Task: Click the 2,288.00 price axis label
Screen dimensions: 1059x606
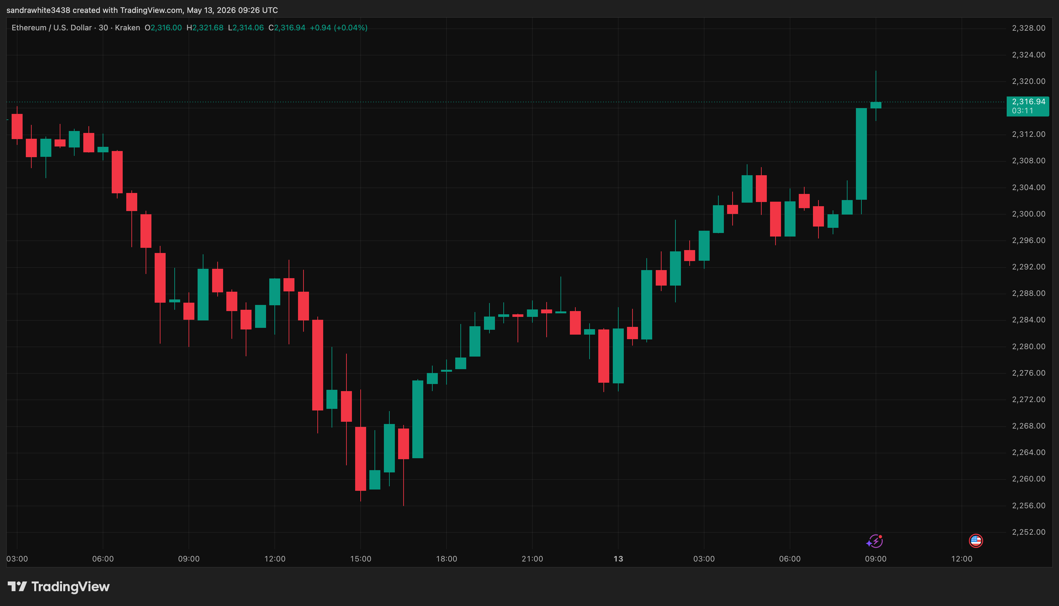Action: [1028, 293]
